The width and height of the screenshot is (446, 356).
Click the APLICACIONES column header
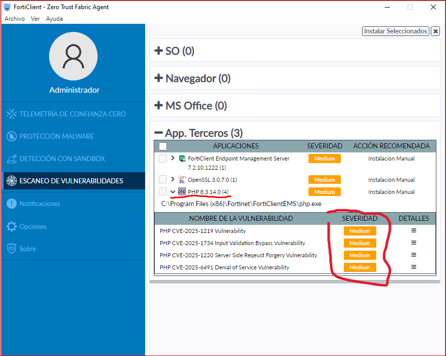[x=236, y=146]
